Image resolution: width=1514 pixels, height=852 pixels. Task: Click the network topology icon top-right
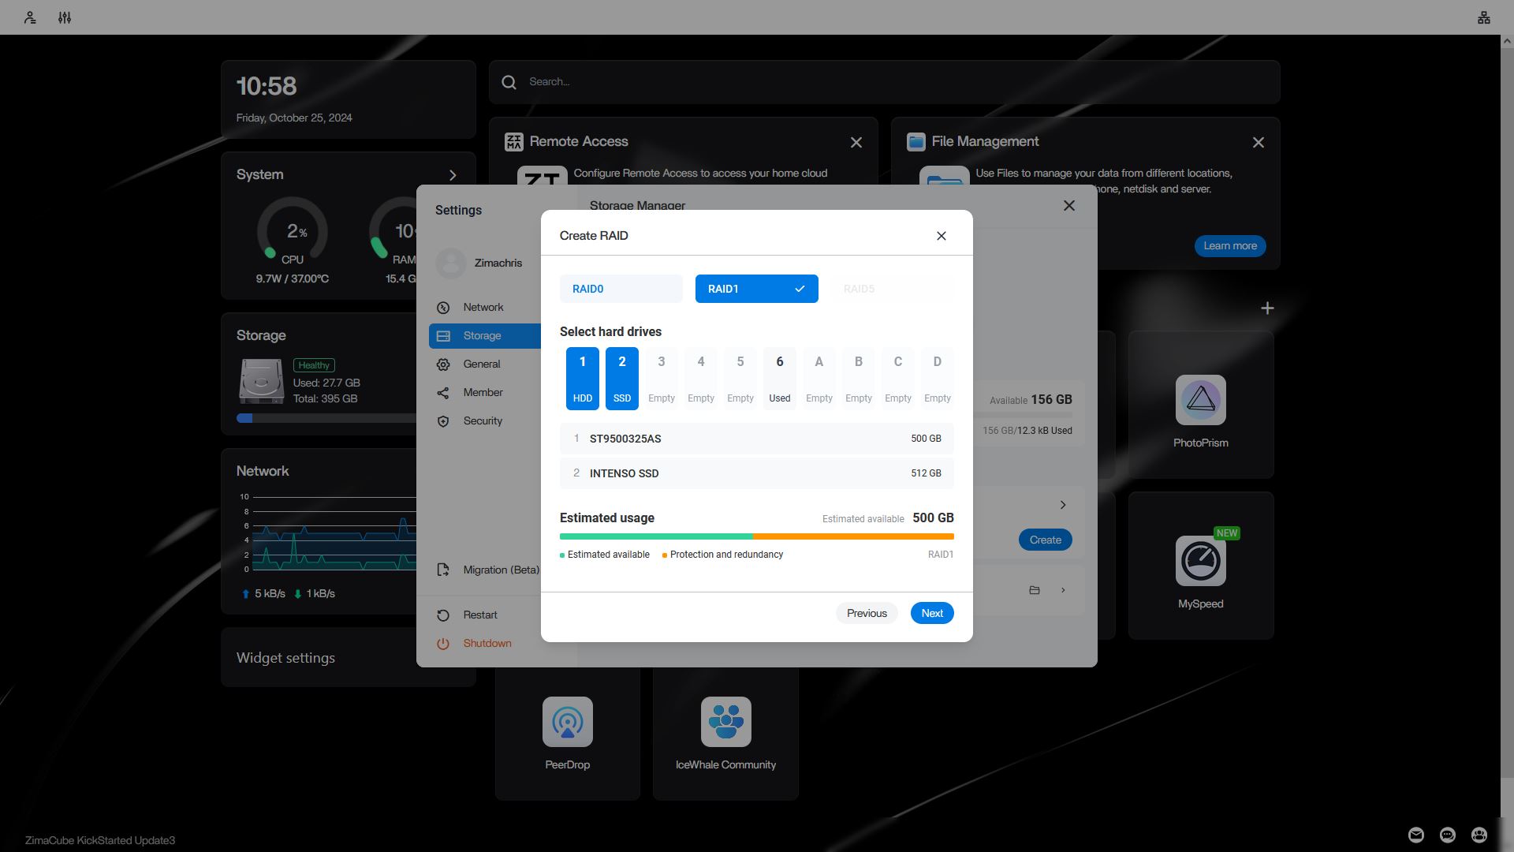(1483, 17)
